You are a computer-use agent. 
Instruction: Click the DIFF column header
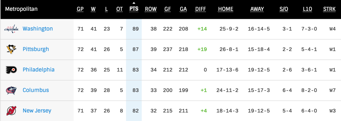pyautogui.click(x=201, y=9)
